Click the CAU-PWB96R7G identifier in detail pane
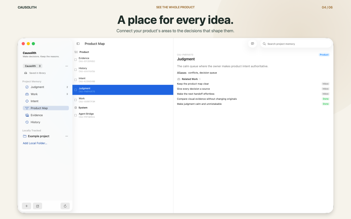Image resolution: width=351 pixels, height=219 pixels. pyautogui.click(x=185, y=55)
